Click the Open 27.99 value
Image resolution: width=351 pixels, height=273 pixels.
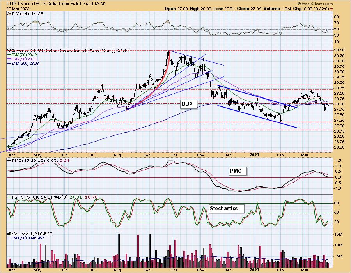coord(176,9)
